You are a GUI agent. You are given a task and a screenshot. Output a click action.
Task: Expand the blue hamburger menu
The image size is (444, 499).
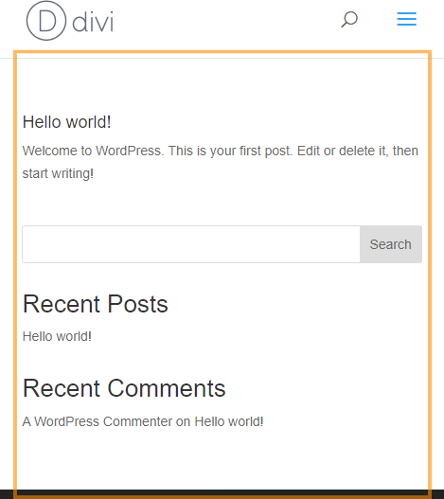point(406,19)
